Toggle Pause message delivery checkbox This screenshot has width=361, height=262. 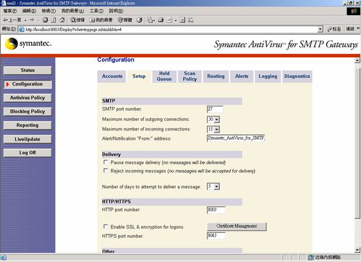pos(106,162)
